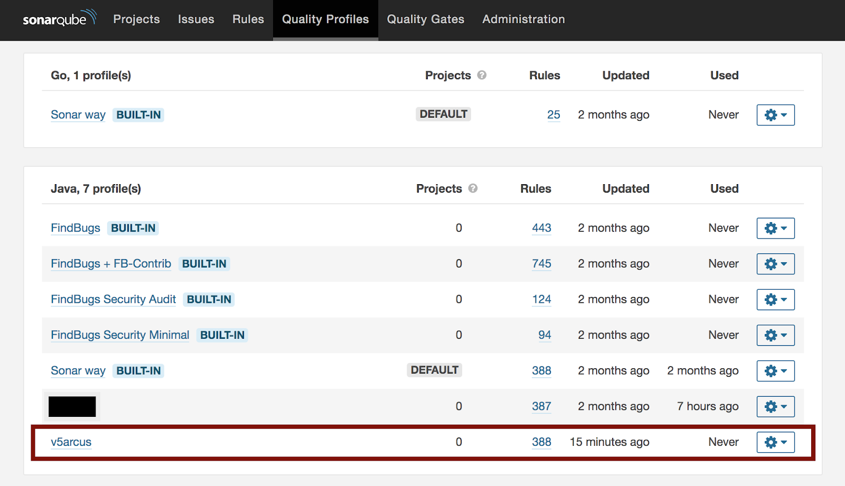The width and height of the screenshot is (845, 486).
Task: Open gear menu for FindBugs Security Minimal
Action: point(775,335)
